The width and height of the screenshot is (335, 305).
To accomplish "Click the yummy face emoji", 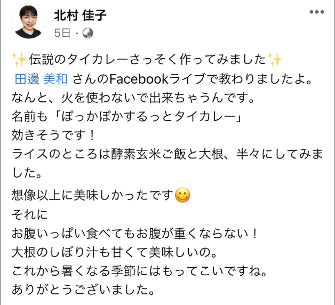I will (182, 196).
